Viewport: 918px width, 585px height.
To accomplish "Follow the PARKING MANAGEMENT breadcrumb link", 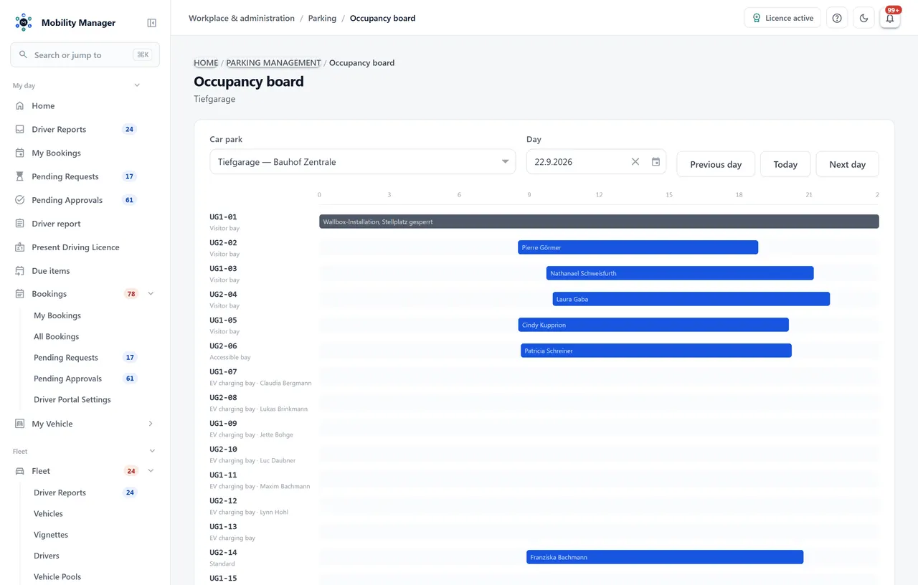I will coord(273,63).
